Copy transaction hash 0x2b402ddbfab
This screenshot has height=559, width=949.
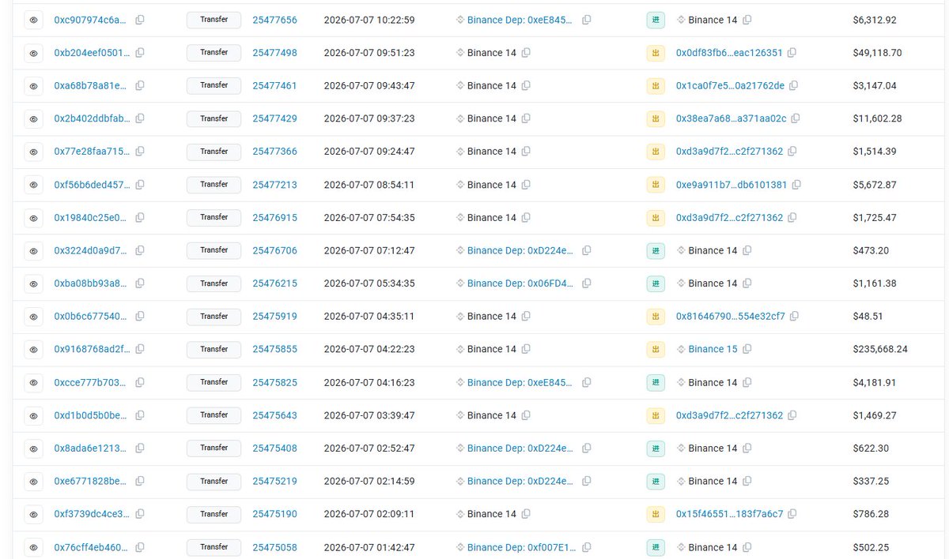[140, 118]
